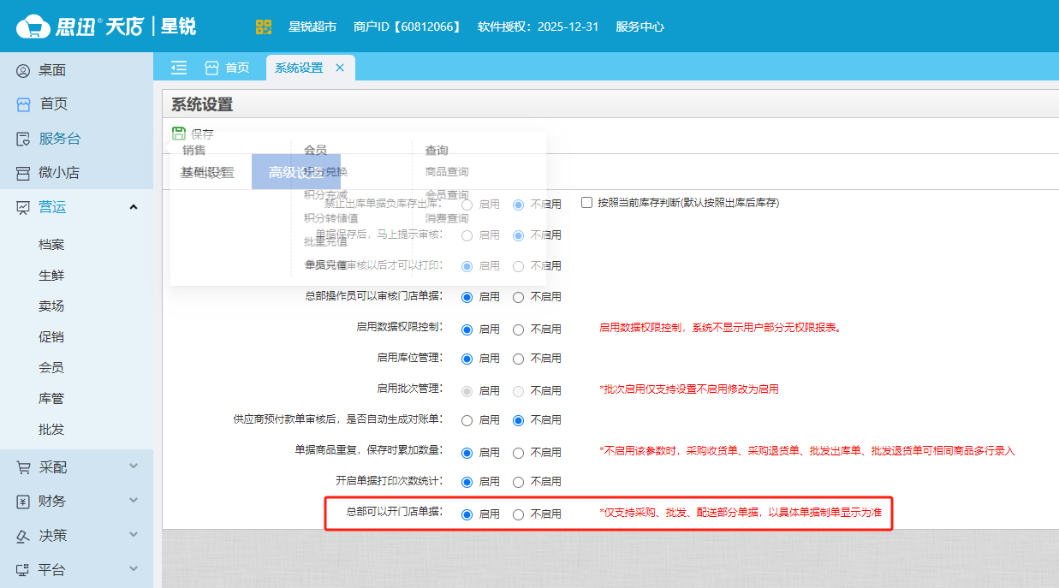This screenshot has height=588, width=1059.
Task: Select 不启用 for 总部操作员可以审核门店单据
Action: (518, 297)
